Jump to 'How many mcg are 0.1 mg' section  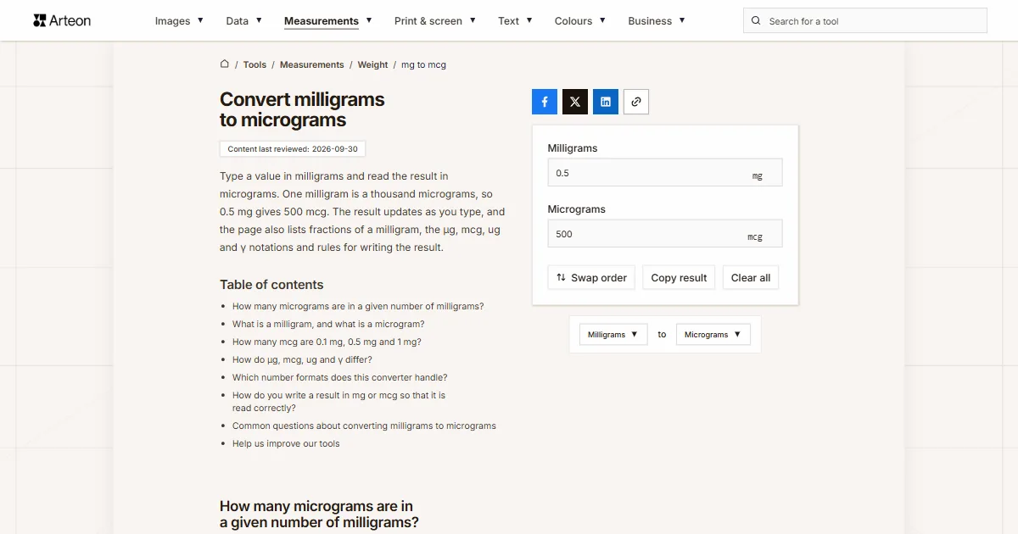(x=327, y=342)
